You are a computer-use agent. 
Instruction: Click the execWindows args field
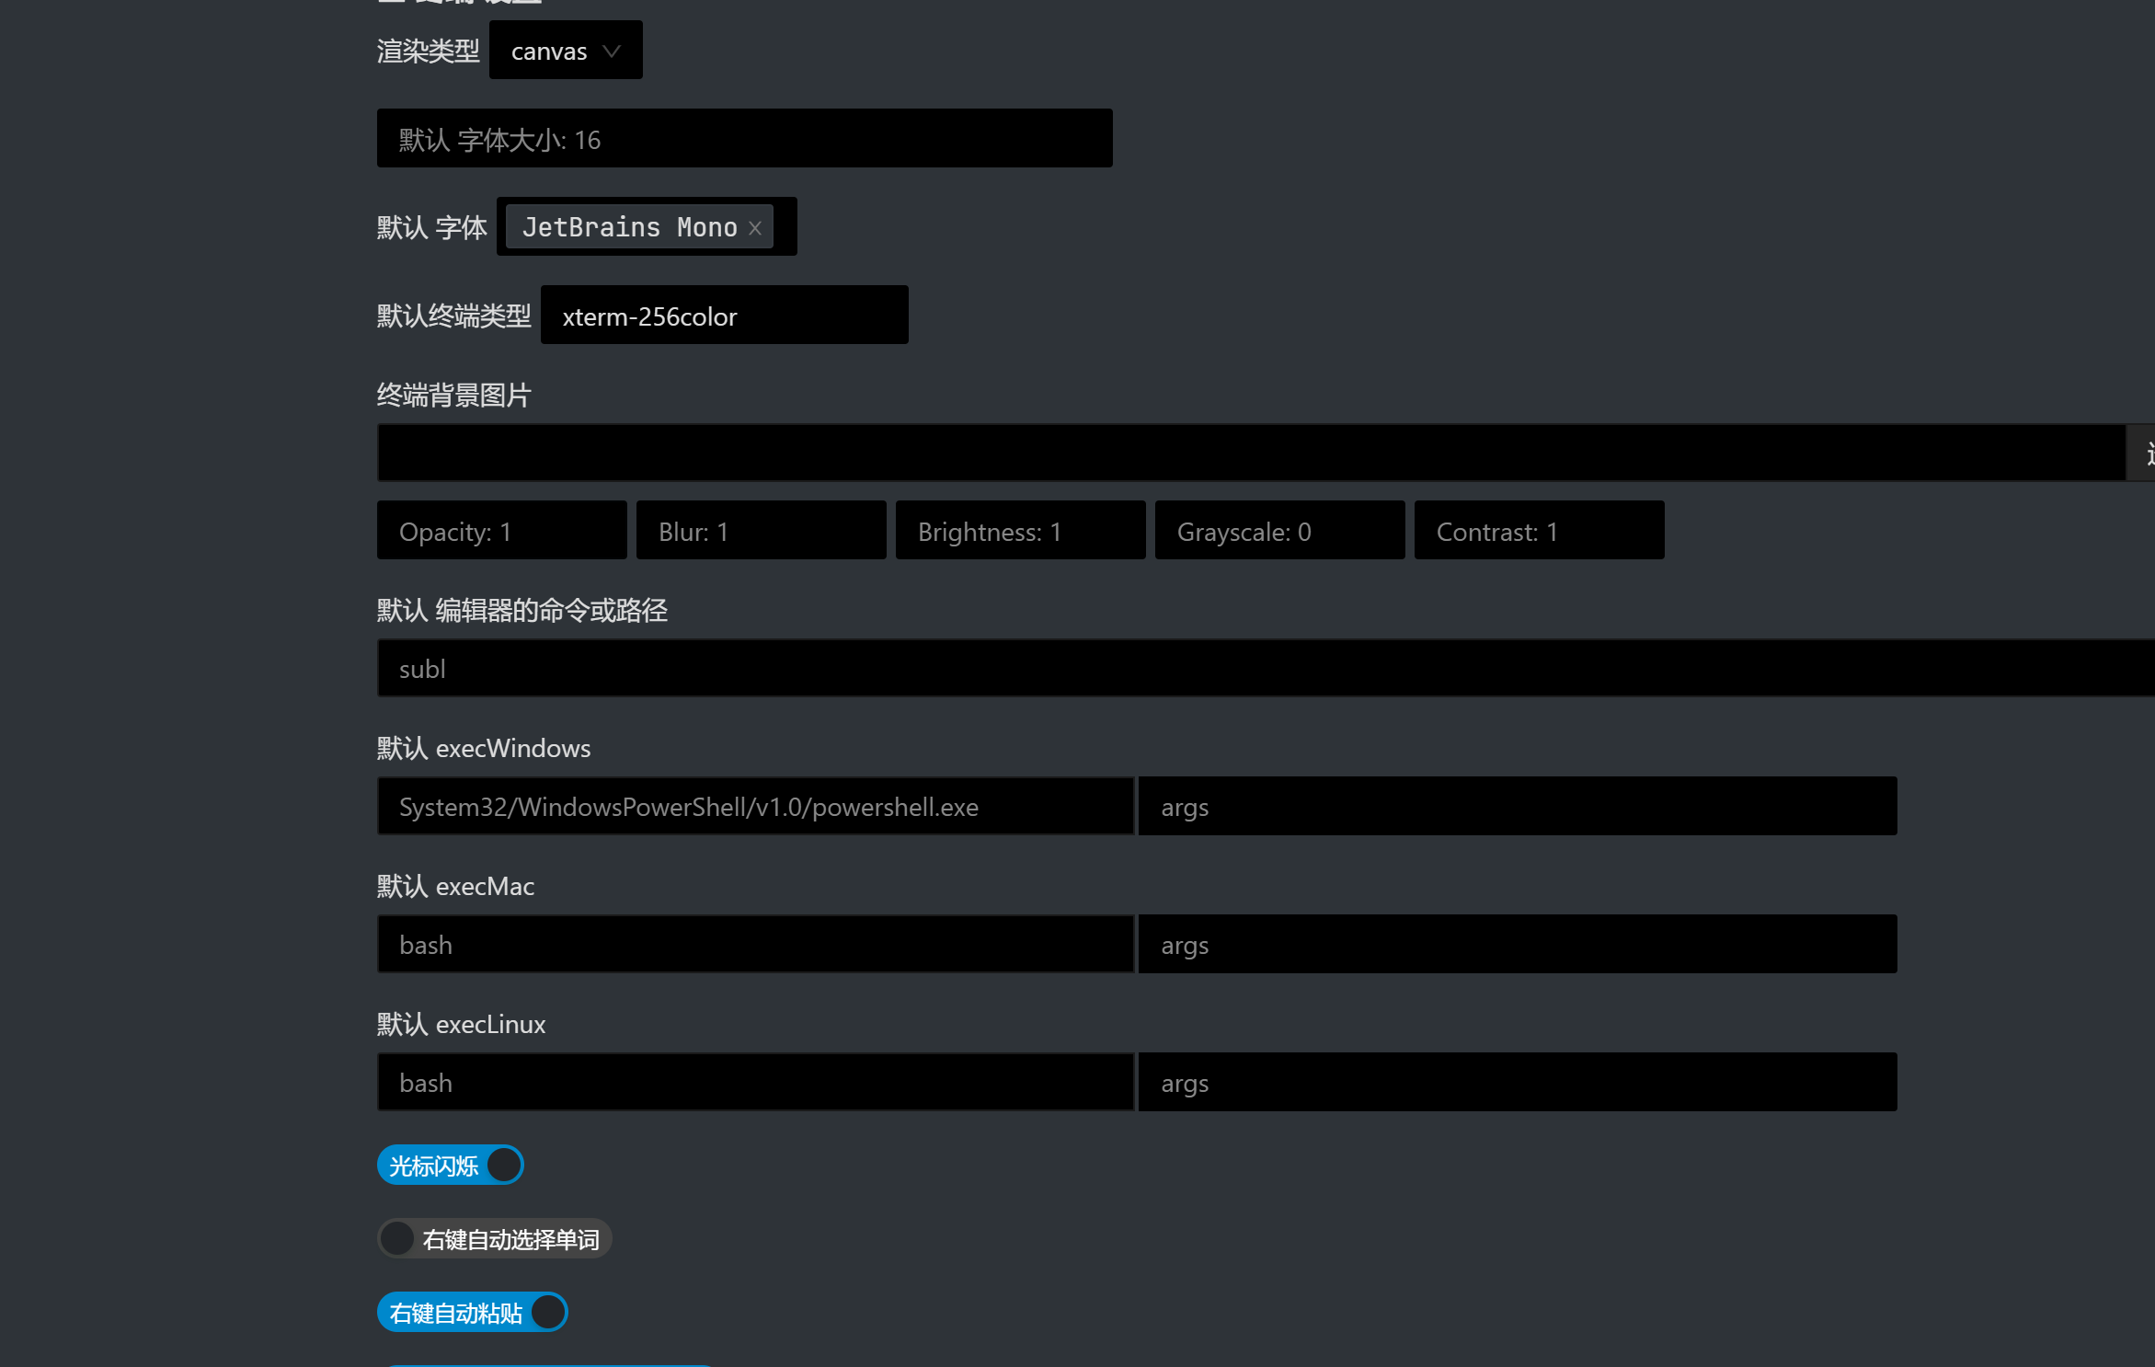(1517, 807)
